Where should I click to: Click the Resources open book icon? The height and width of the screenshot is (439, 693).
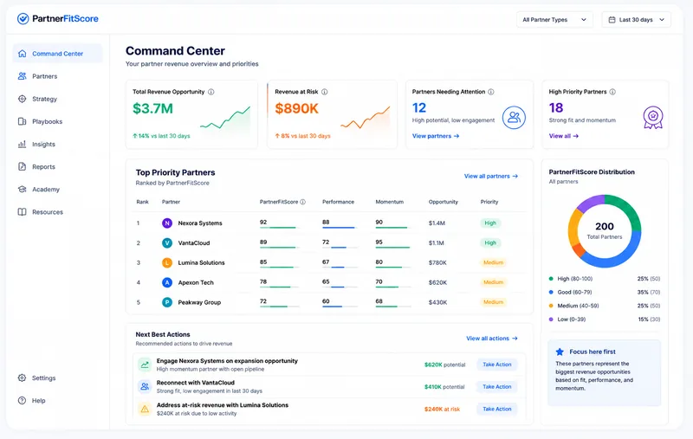(x=23, y=211)
